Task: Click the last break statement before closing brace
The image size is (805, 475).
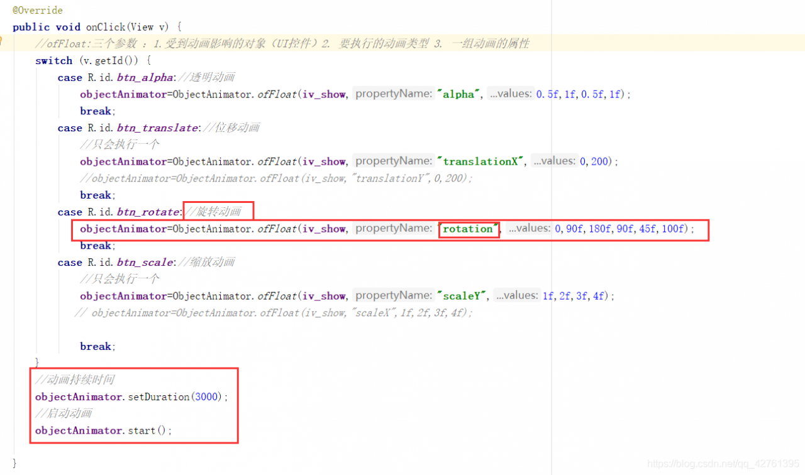Action: click(96, 347)
